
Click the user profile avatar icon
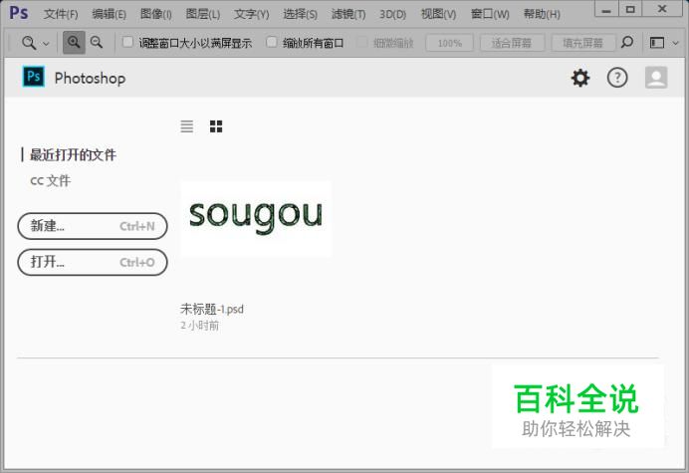pos(656,78)
